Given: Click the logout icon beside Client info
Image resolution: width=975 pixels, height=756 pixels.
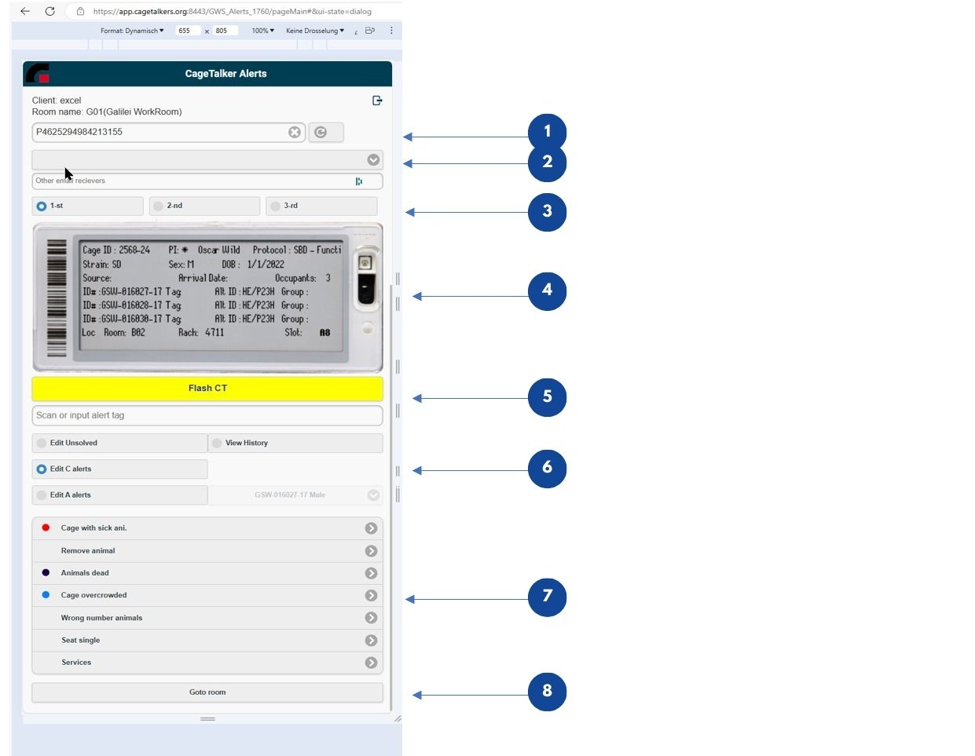Looking at the screenshot, I should click(377, 100).
